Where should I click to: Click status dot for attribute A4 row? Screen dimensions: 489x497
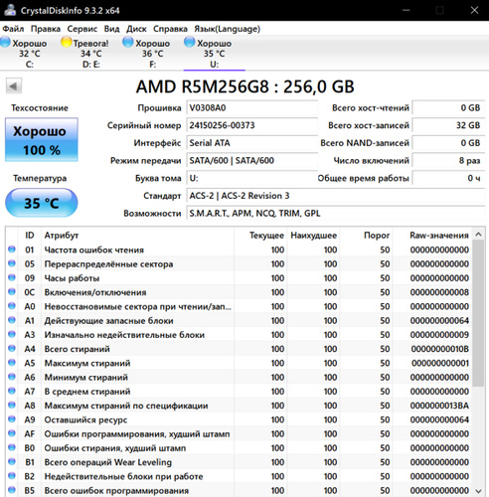click(x=12, y=349)
